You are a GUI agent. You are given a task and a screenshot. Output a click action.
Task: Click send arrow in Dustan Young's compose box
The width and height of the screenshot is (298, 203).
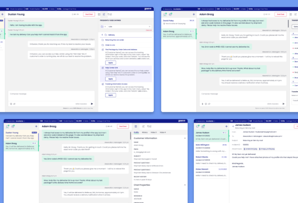(92, 104)
